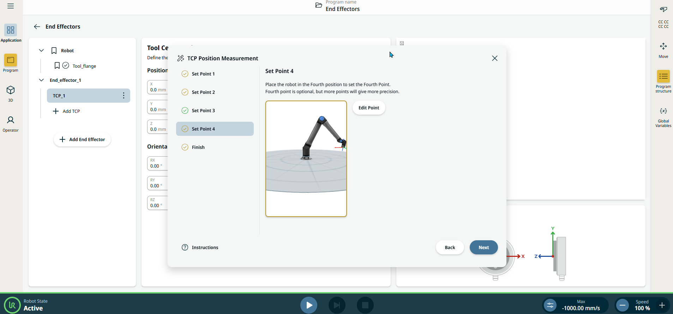Open the hamburger menu
673x314 pixels.
click(x=11, y=6)
